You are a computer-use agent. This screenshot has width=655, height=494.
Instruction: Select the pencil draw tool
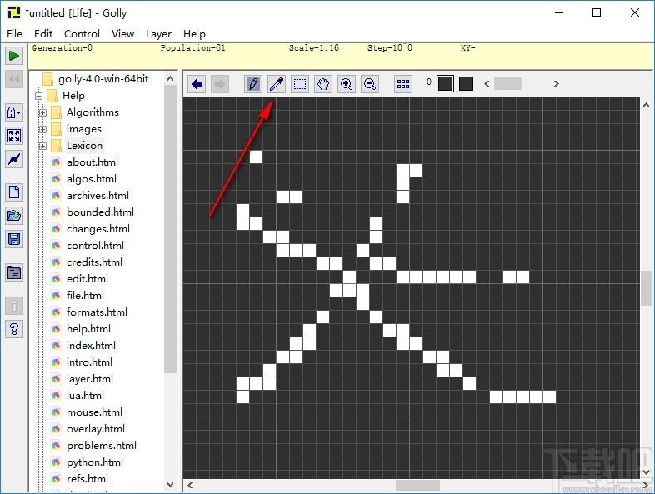pyautogui.click(x=253, y=84)
